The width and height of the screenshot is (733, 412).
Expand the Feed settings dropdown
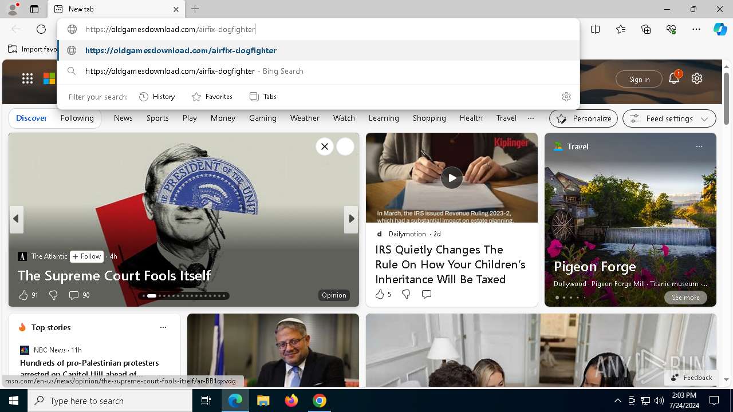(669, 118)
